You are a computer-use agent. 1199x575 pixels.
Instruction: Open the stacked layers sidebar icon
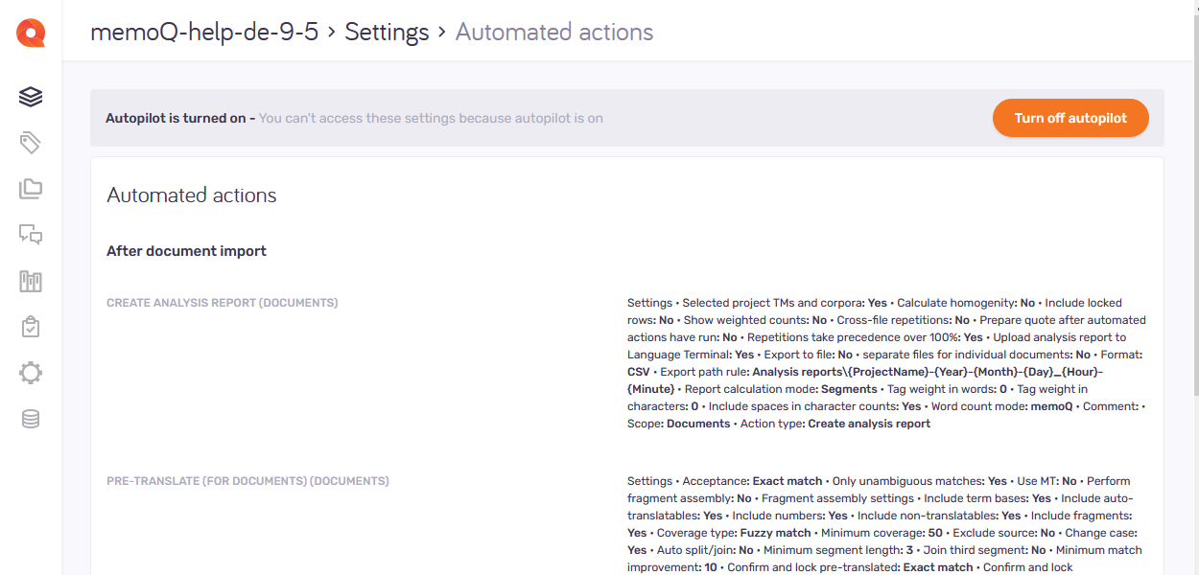(31, 97)
